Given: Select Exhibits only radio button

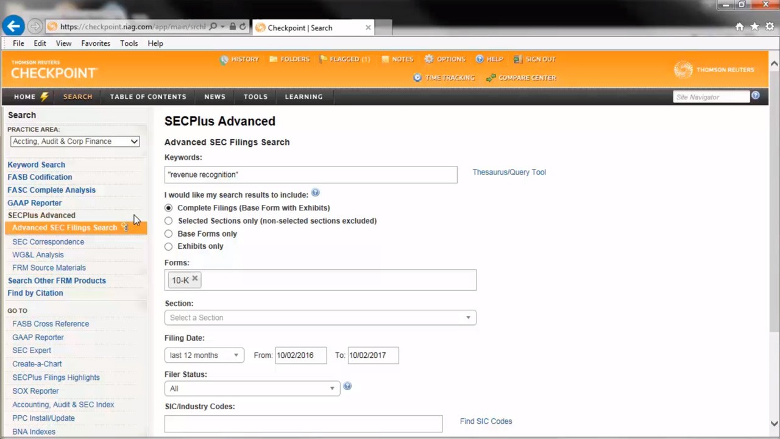Looking at the screenshot, I should click(169, 246).
